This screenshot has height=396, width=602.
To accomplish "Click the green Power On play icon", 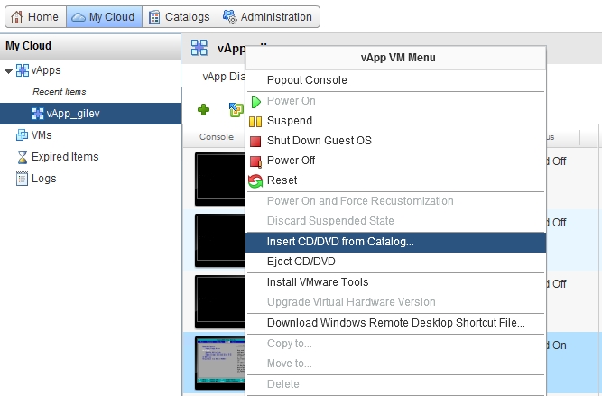I will (x=255, y=101).
